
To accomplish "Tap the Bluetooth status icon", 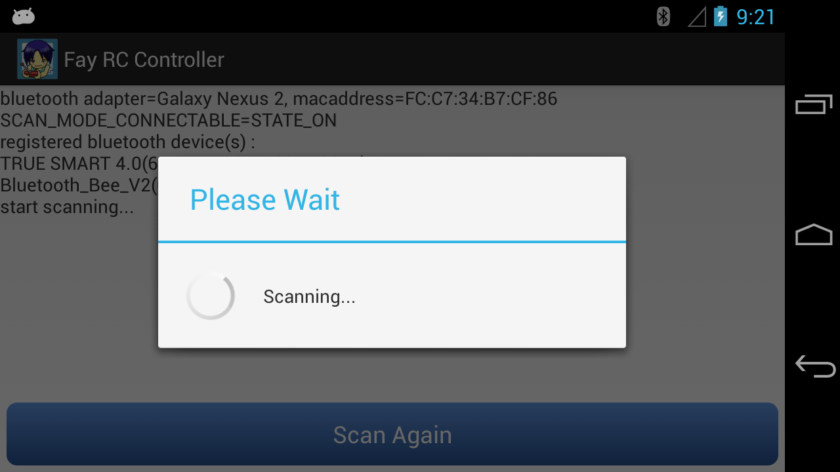I will point(663,16).
